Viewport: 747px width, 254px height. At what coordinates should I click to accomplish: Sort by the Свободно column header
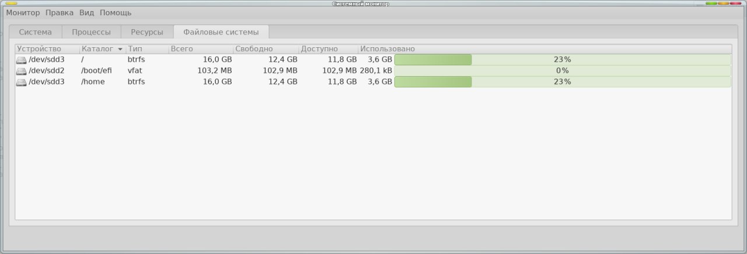click(x=266, y=49)
